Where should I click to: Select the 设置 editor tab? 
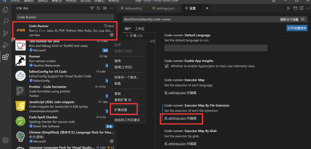192,8
